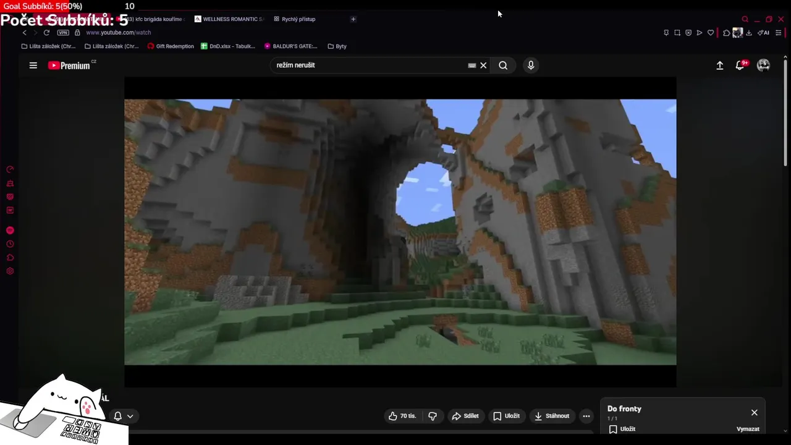Screen dimensions: 791x445
Task: Open the browser profile picture extension
Action: [737, 33]
